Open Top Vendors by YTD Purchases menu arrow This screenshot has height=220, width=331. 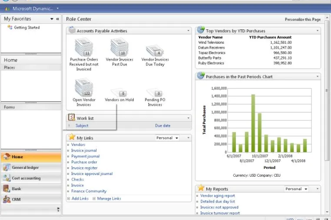click(x=317, y=31)
